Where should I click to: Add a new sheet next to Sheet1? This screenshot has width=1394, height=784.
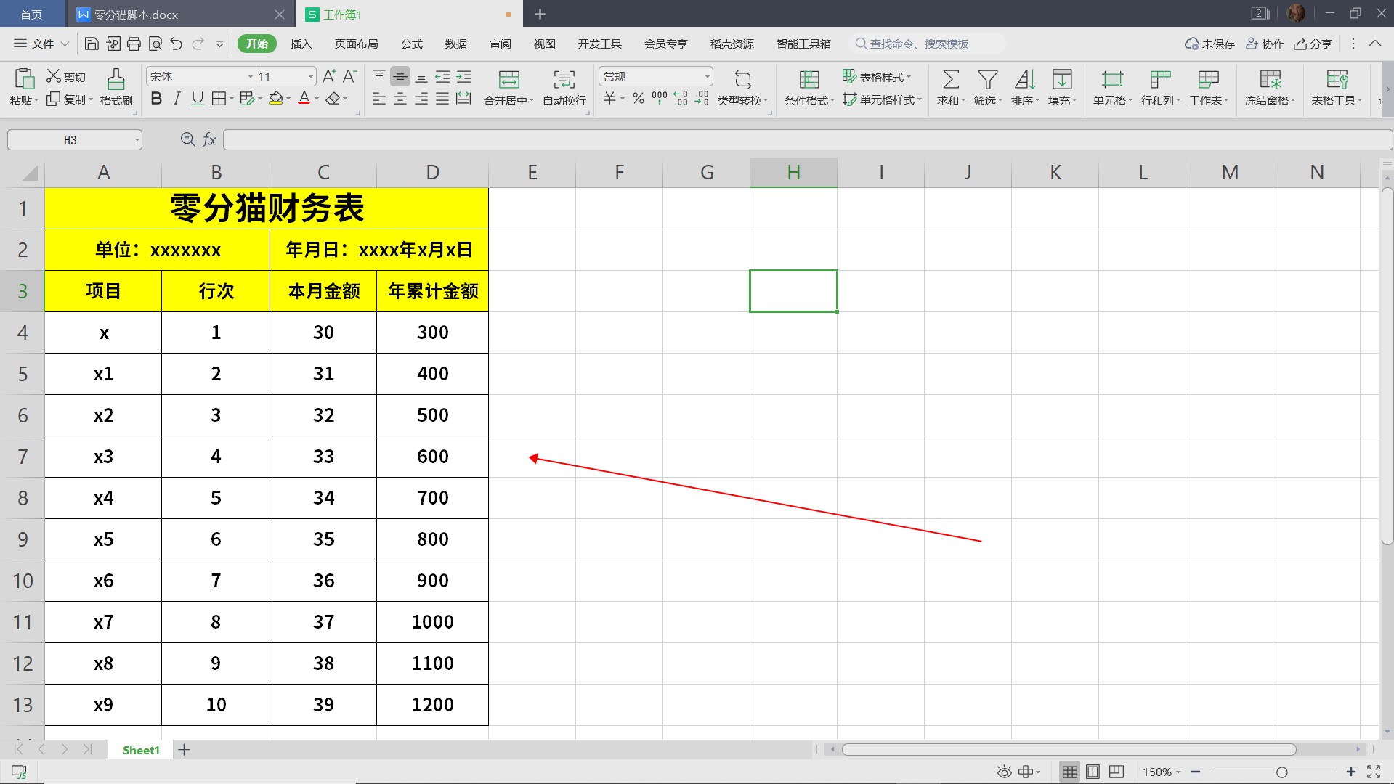pos(185,750)
